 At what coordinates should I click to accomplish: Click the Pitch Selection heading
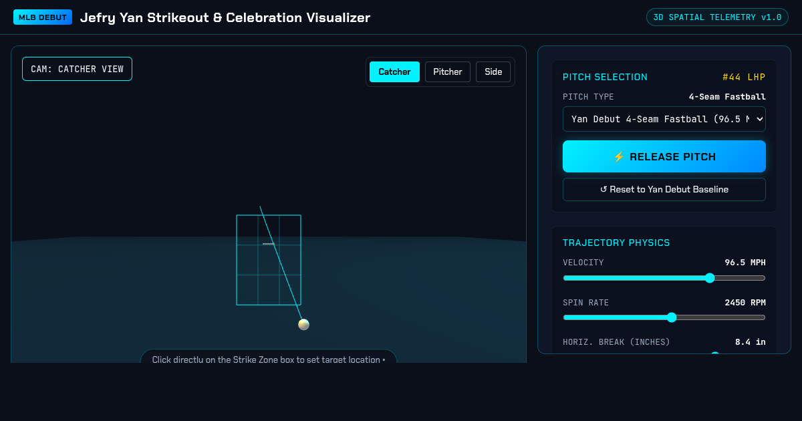(x=605, y=77)
